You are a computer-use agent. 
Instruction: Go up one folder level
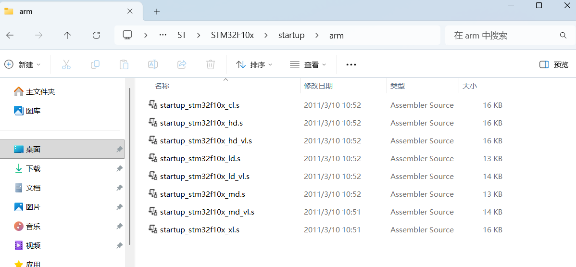(x=67, y=35)
